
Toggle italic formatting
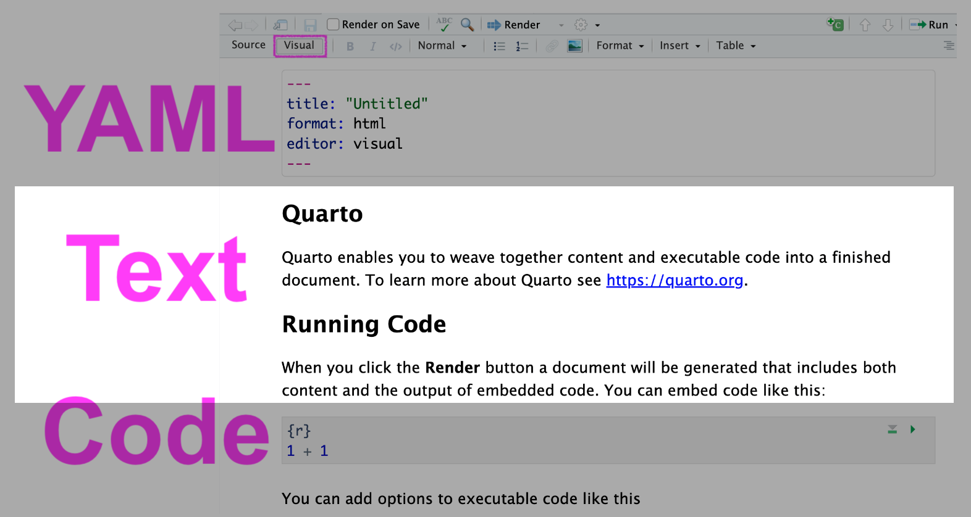point(372,46)
